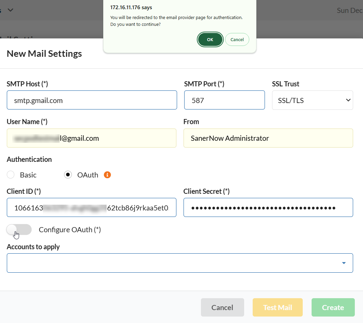
Task: Click the Test Mail button
Action: (278, 307)
